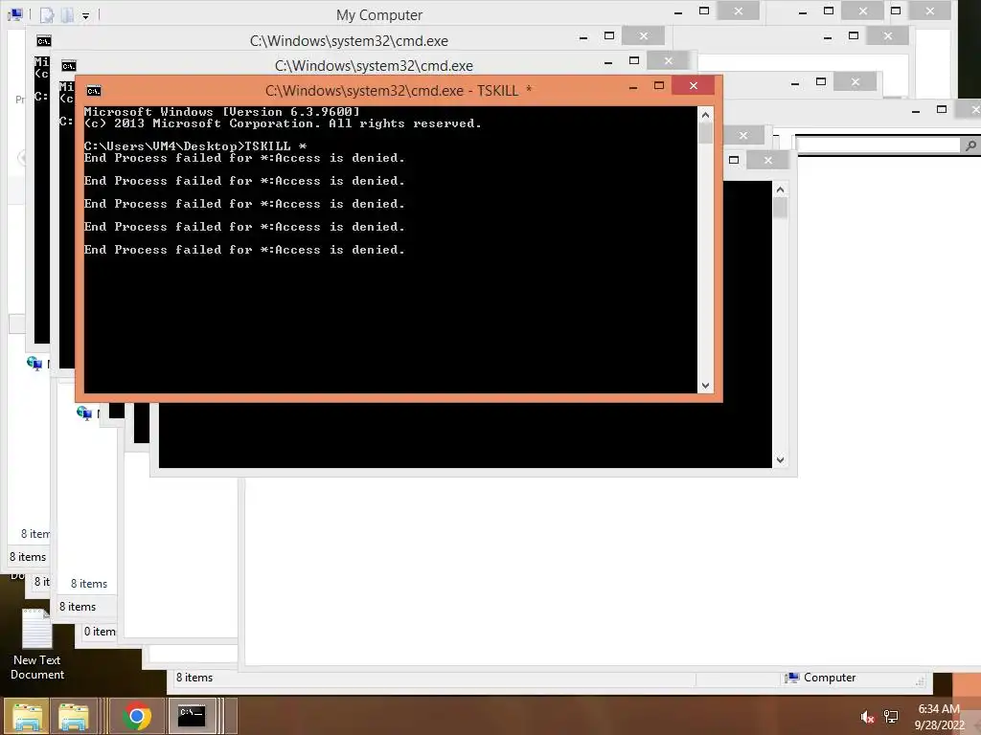Image resolution: width=981 pixels, height=735 pixels.
Task: Show the calendar from the 6:34 AM clock
Action: (940, 717)
